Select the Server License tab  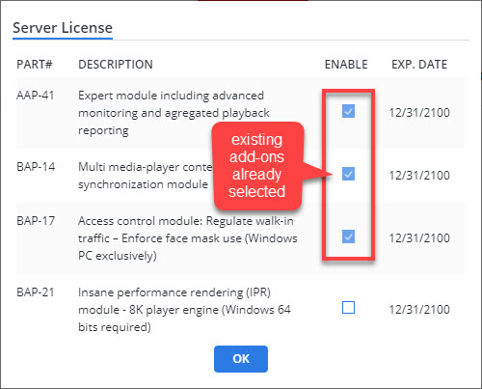pos(63,28)
